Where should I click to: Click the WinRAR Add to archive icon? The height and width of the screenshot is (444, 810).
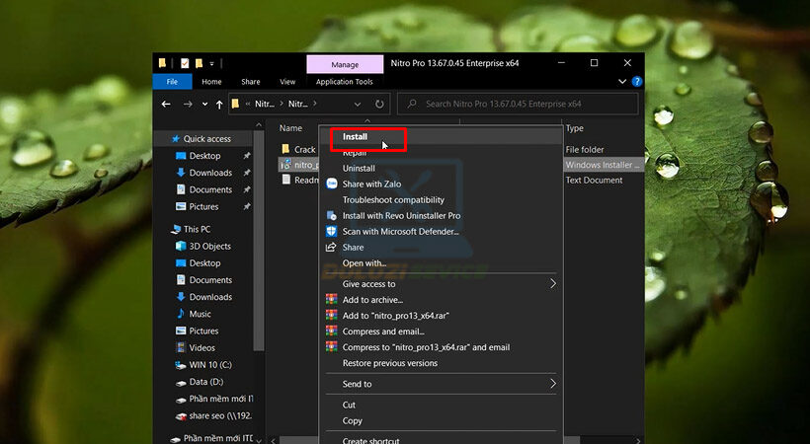click(332, 300)
